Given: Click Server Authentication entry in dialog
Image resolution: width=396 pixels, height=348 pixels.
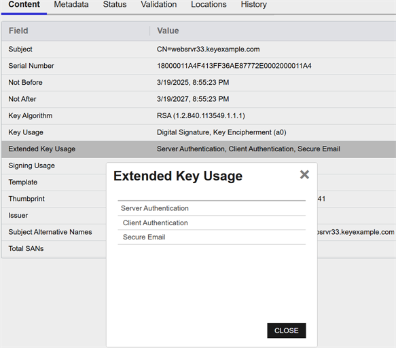Looking at the screenshot, I should [x=212, y=208].
